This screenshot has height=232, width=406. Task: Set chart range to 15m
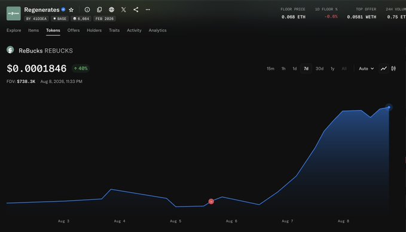click(270, 69)
